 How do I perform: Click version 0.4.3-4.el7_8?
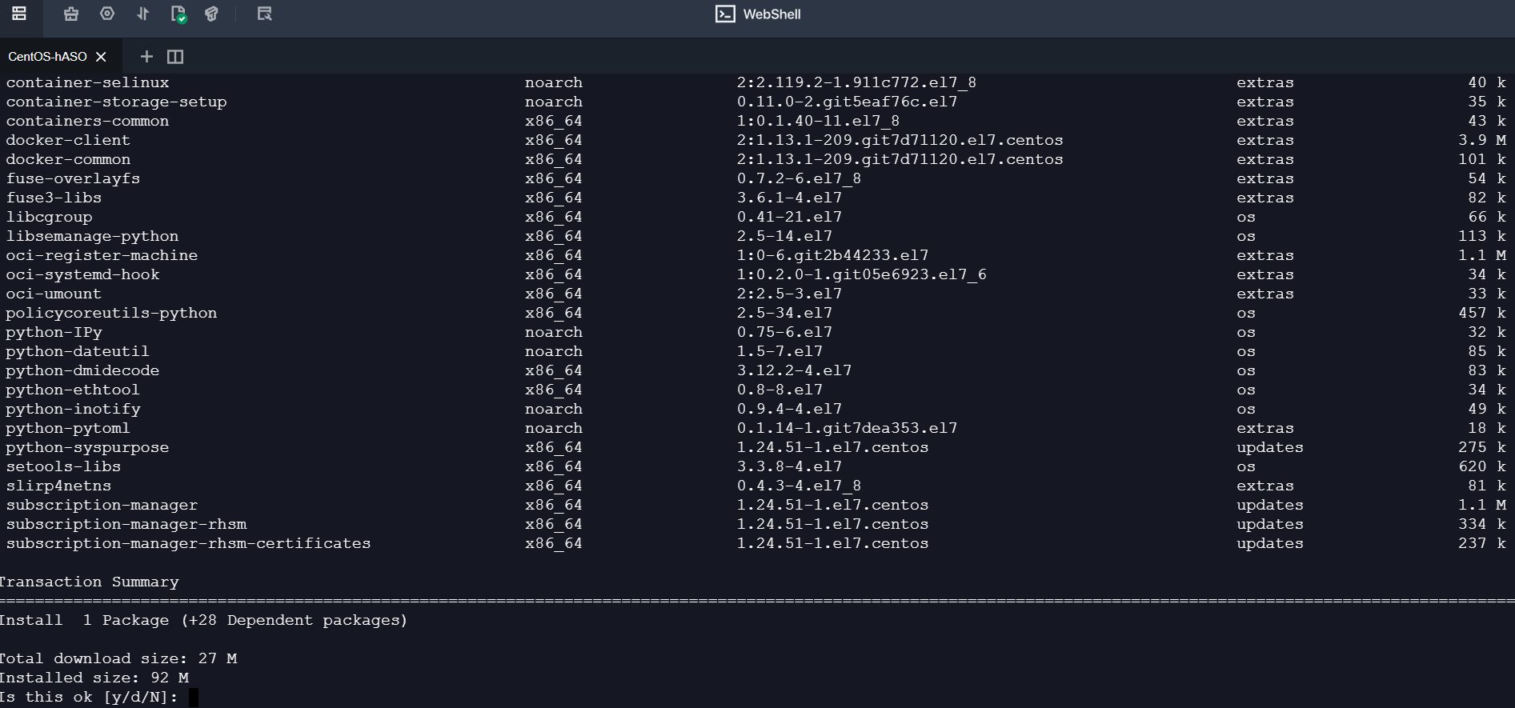pos(799,486)
